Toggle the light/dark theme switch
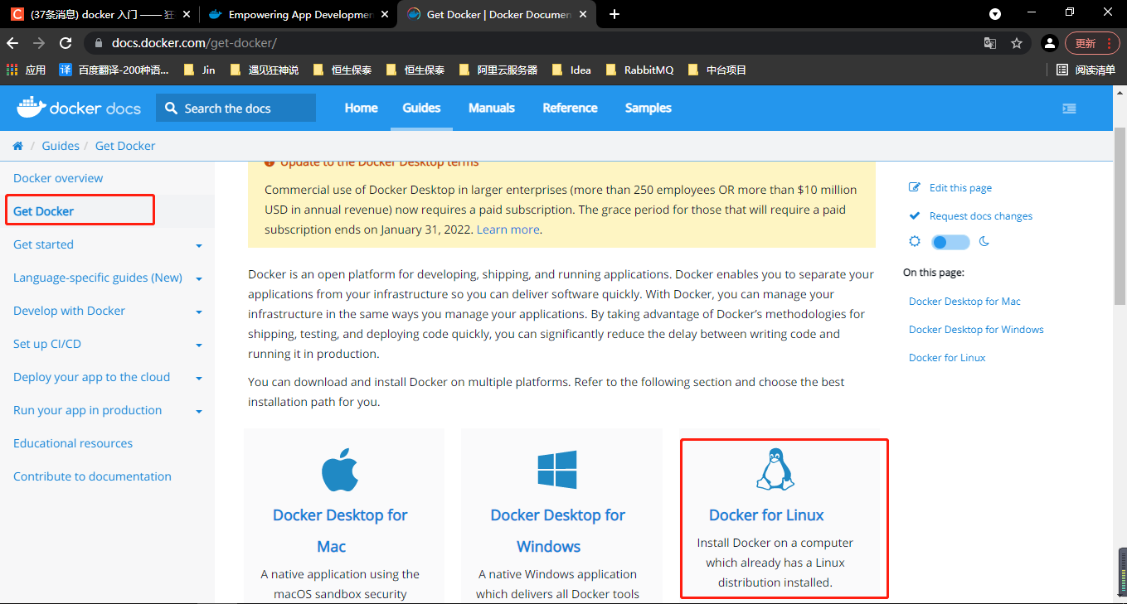 [x=950, y=242]
